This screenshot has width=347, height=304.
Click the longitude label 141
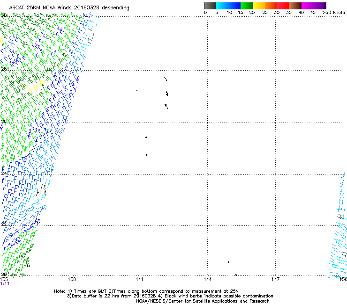(139, 279)
